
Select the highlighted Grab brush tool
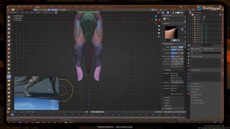click(9, 76)
